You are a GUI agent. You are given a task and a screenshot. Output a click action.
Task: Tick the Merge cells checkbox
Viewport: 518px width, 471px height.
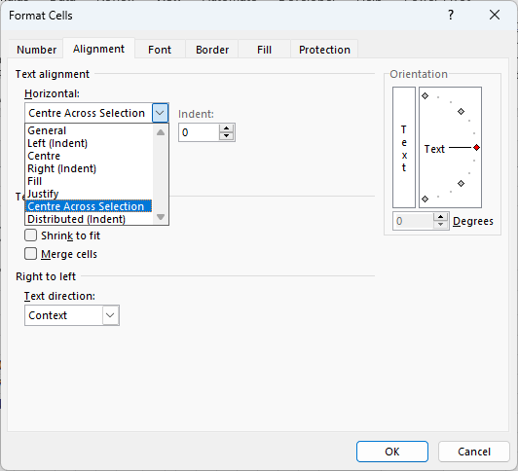coord(31,254)
